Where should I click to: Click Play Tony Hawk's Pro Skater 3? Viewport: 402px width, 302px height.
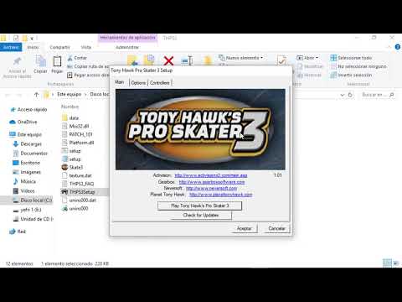pos(199,206)
